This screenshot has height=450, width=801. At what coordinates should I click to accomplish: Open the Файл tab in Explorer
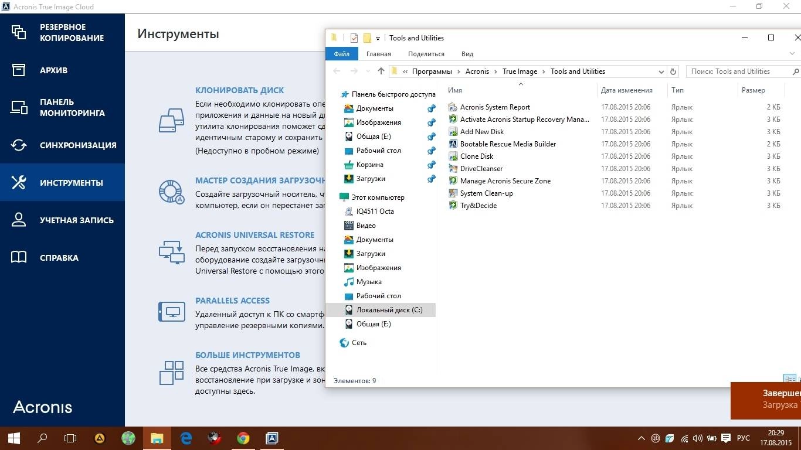point(341,54)
